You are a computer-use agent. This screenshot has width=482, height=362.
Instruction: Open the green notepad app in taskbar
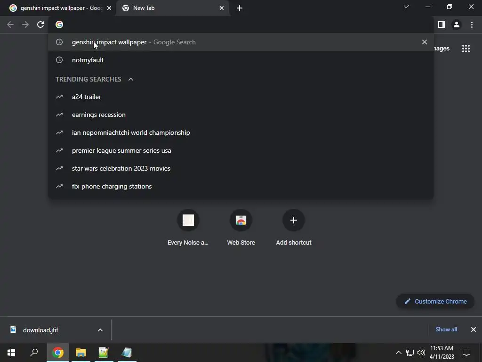click(104, 353)
